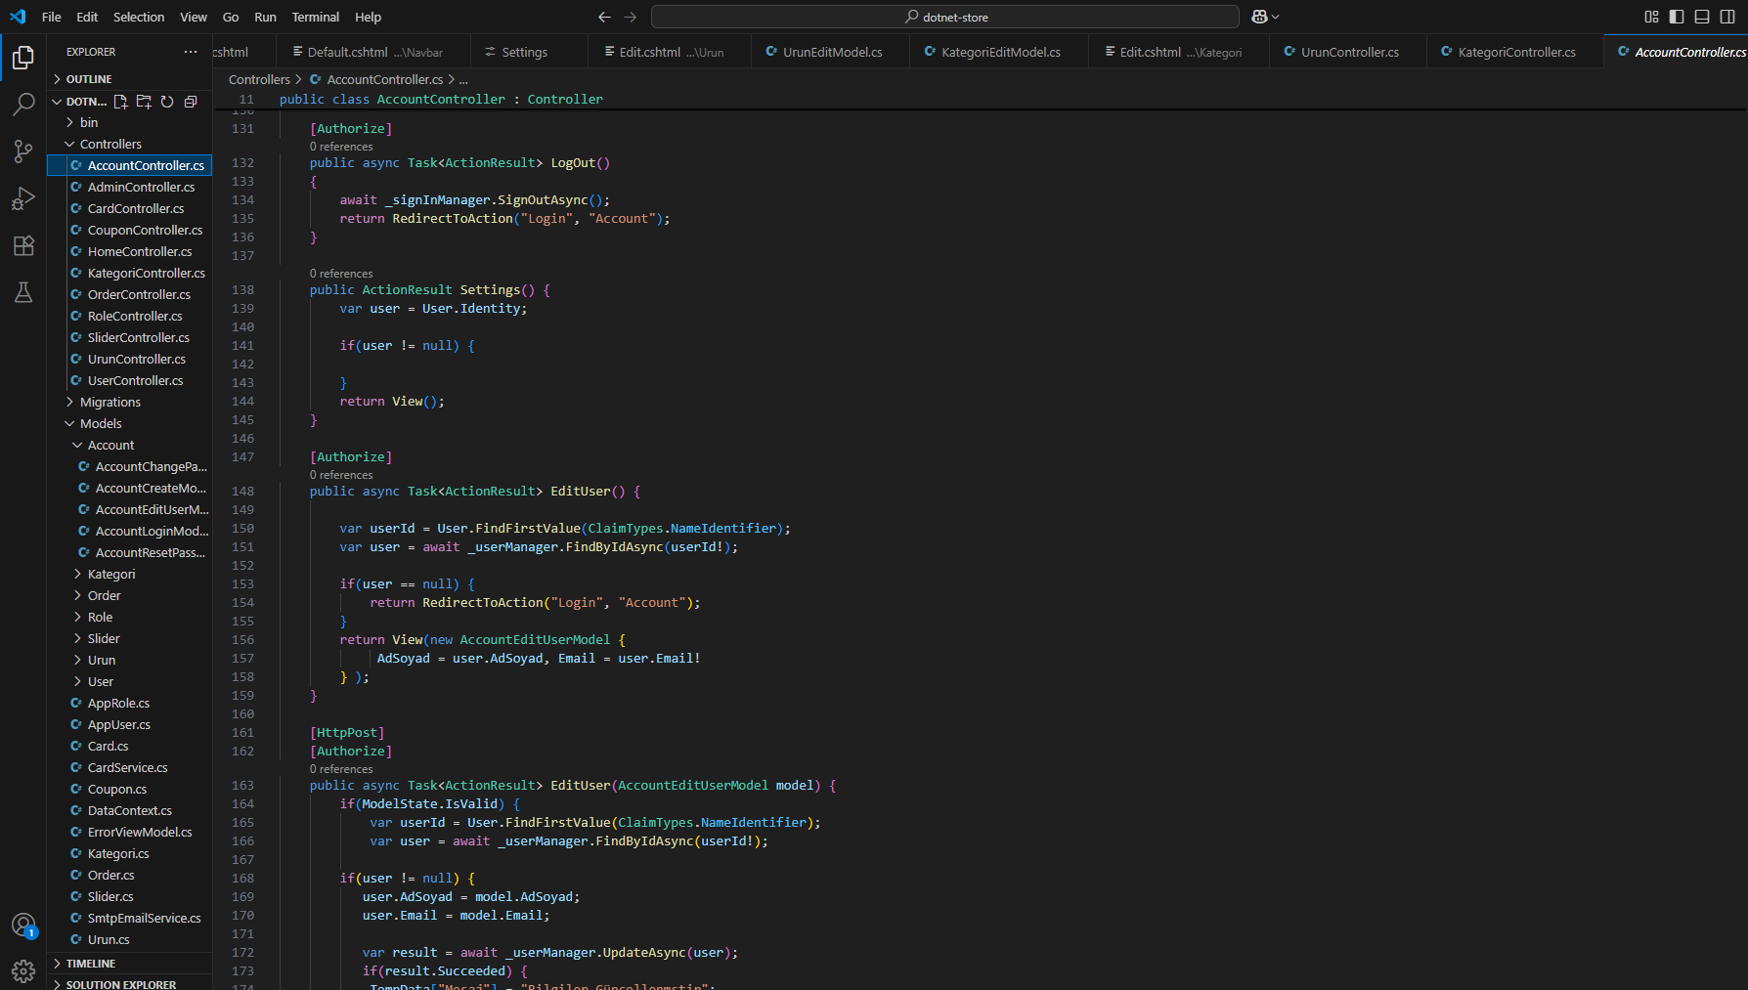This screenshot has width=1748, height=990.
Task: Switch to UrunEditModel.cs tab
Action: (x=830, y=52)
